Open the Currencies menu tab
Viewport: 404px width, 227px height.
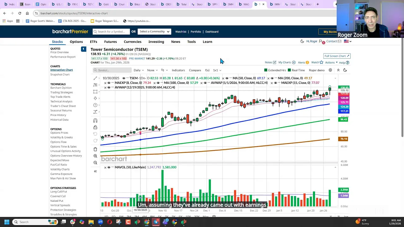[x=133, y=42]
